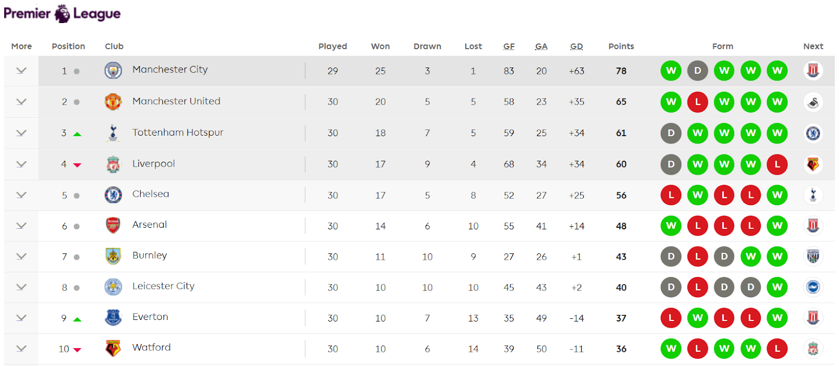The width and height of the screenshot is (839, 366).
Task: Click Watford's first green W form badge
Action: 671,348
